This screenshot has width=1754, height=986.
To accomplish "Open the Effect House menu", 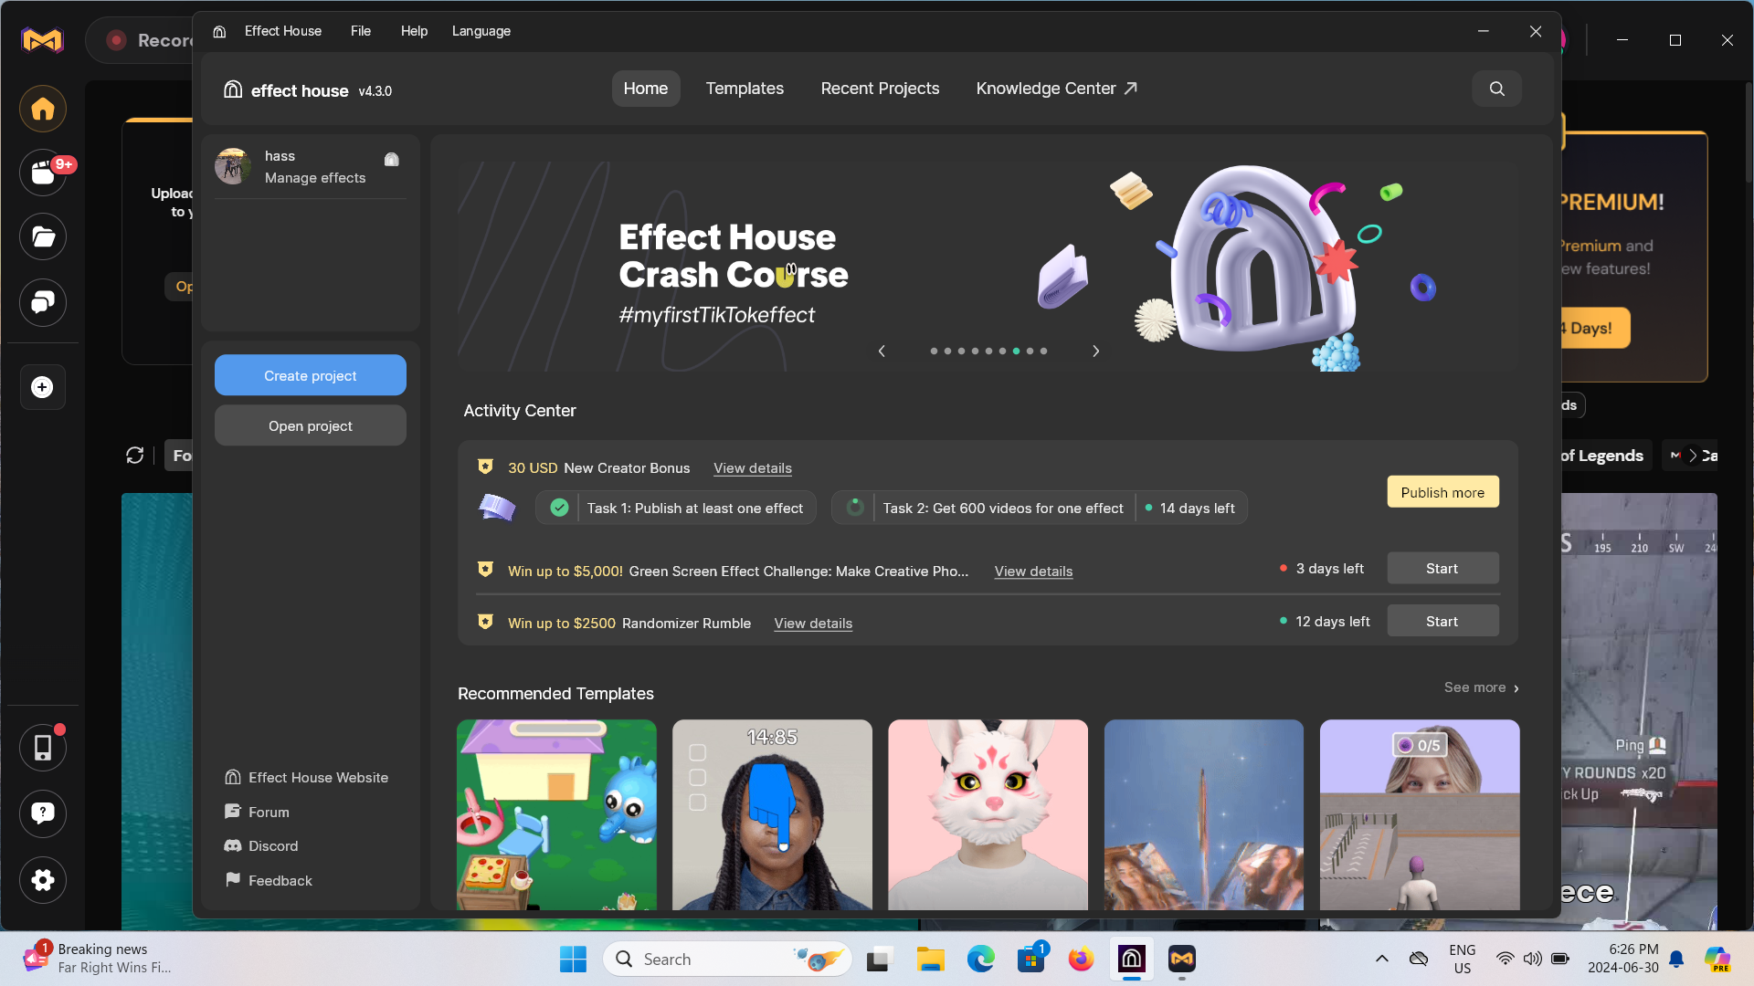I will (283, 31).
